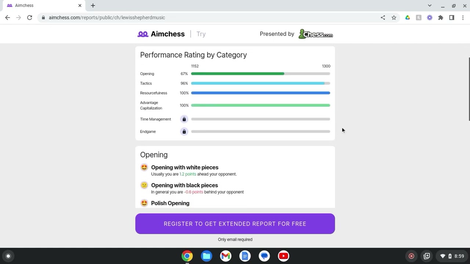Click emoji beside Opening with white pieces
The width and height of the screenshot is (470, 264).
click(x=144, y=167)
